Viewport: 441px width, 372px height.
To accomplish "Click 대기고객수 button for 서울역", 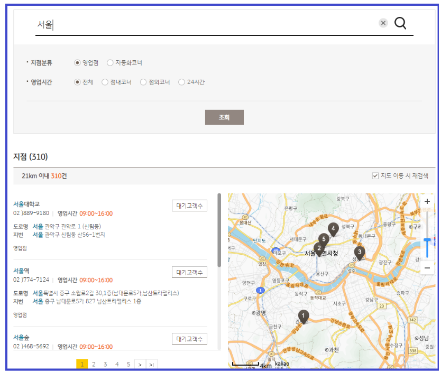I will [189, 272].
